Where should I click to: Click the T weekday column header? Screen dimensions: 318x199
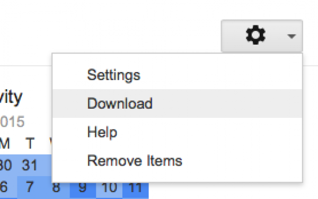pyautogui.click(x=30, y=143)
